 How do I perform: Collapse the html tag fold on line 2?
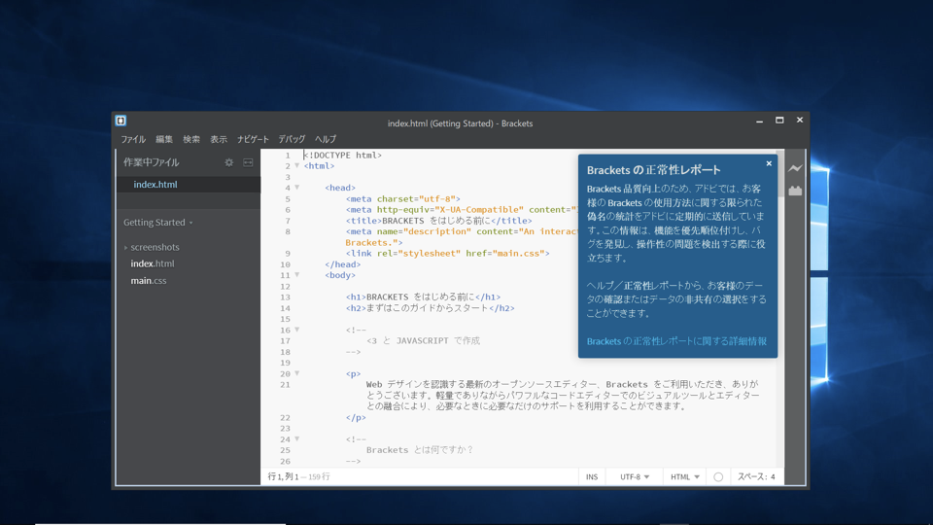pos(297,166)
